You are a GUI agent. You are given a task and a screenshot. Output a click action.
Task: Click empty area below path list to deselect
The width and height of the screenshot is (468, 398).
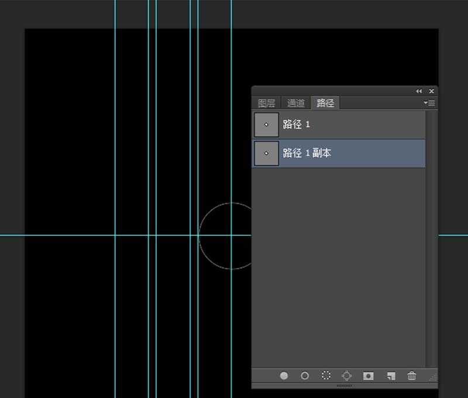click(x=339, y=263)
